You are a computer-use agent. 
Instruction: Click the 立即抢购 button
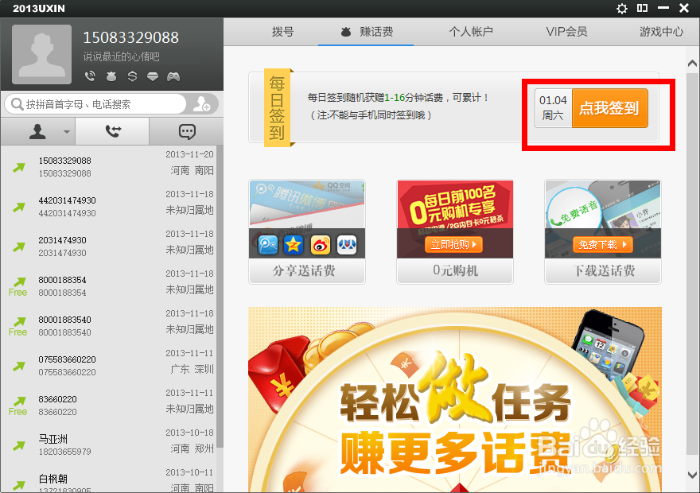[x=453, y=244]
